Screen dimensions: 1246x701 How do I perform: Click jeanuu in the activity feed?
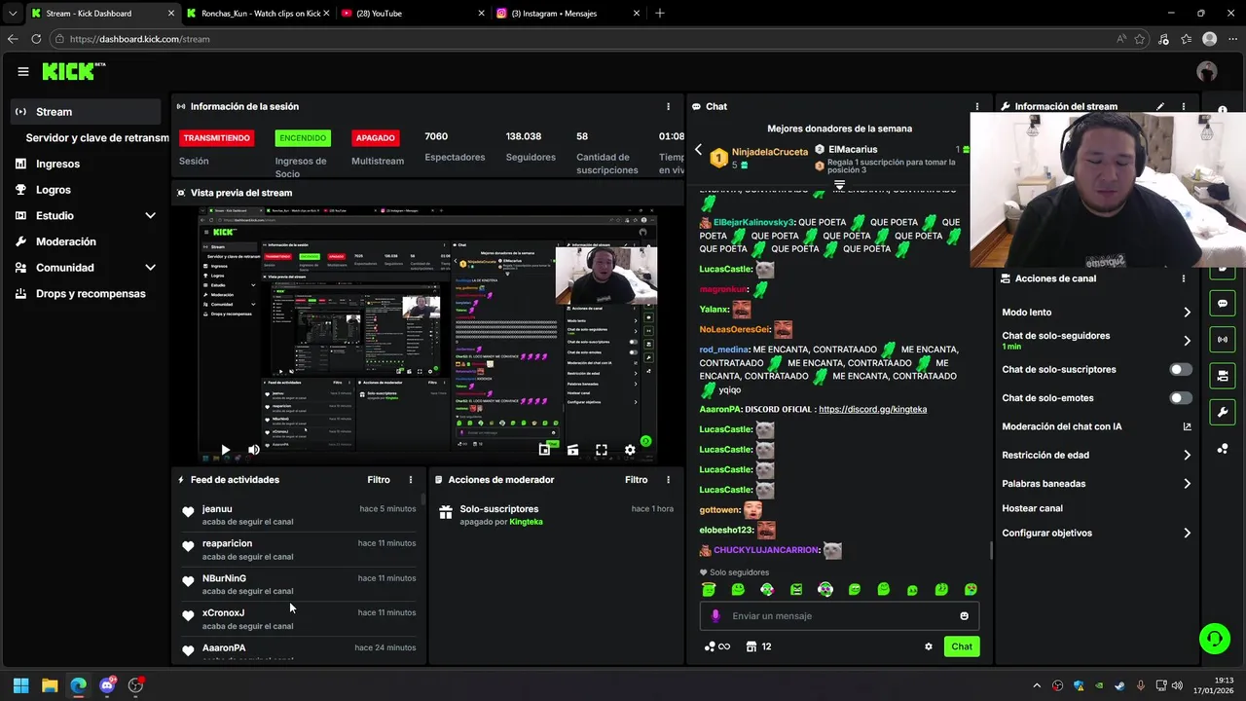coord(217,509)
